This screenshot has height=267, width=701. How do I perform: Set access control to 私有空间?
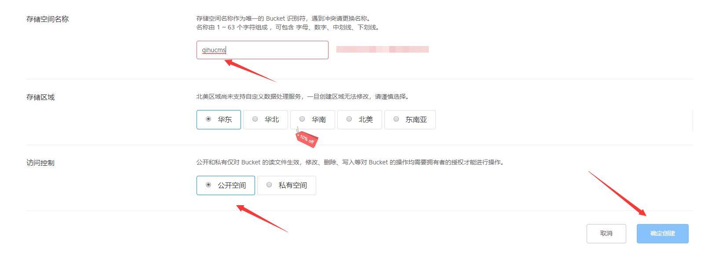coord(287,185)
